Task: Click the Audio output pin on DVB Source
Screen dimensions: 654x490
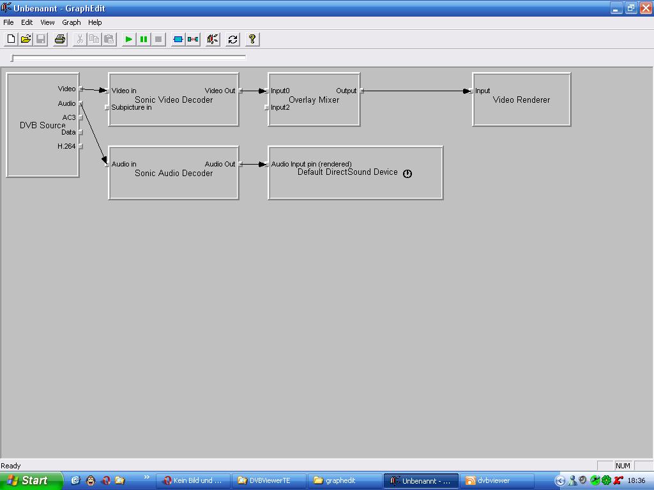Action: coord(81,103)
